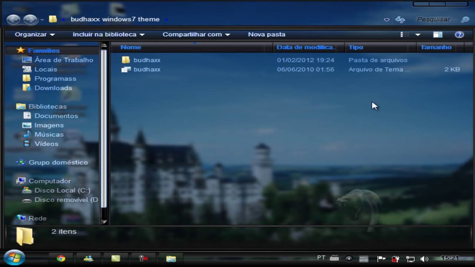Screen dimensions: 475x267
Task: Click date 01/02/2012 19:24
Action: click(305, 60)
